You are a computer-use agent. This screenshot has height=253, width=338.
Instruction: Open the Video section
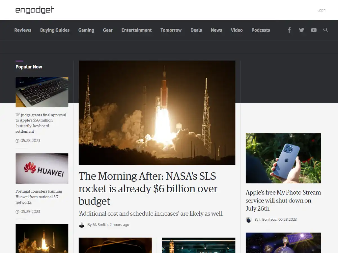pyautogui.click(x=237, y=30)
